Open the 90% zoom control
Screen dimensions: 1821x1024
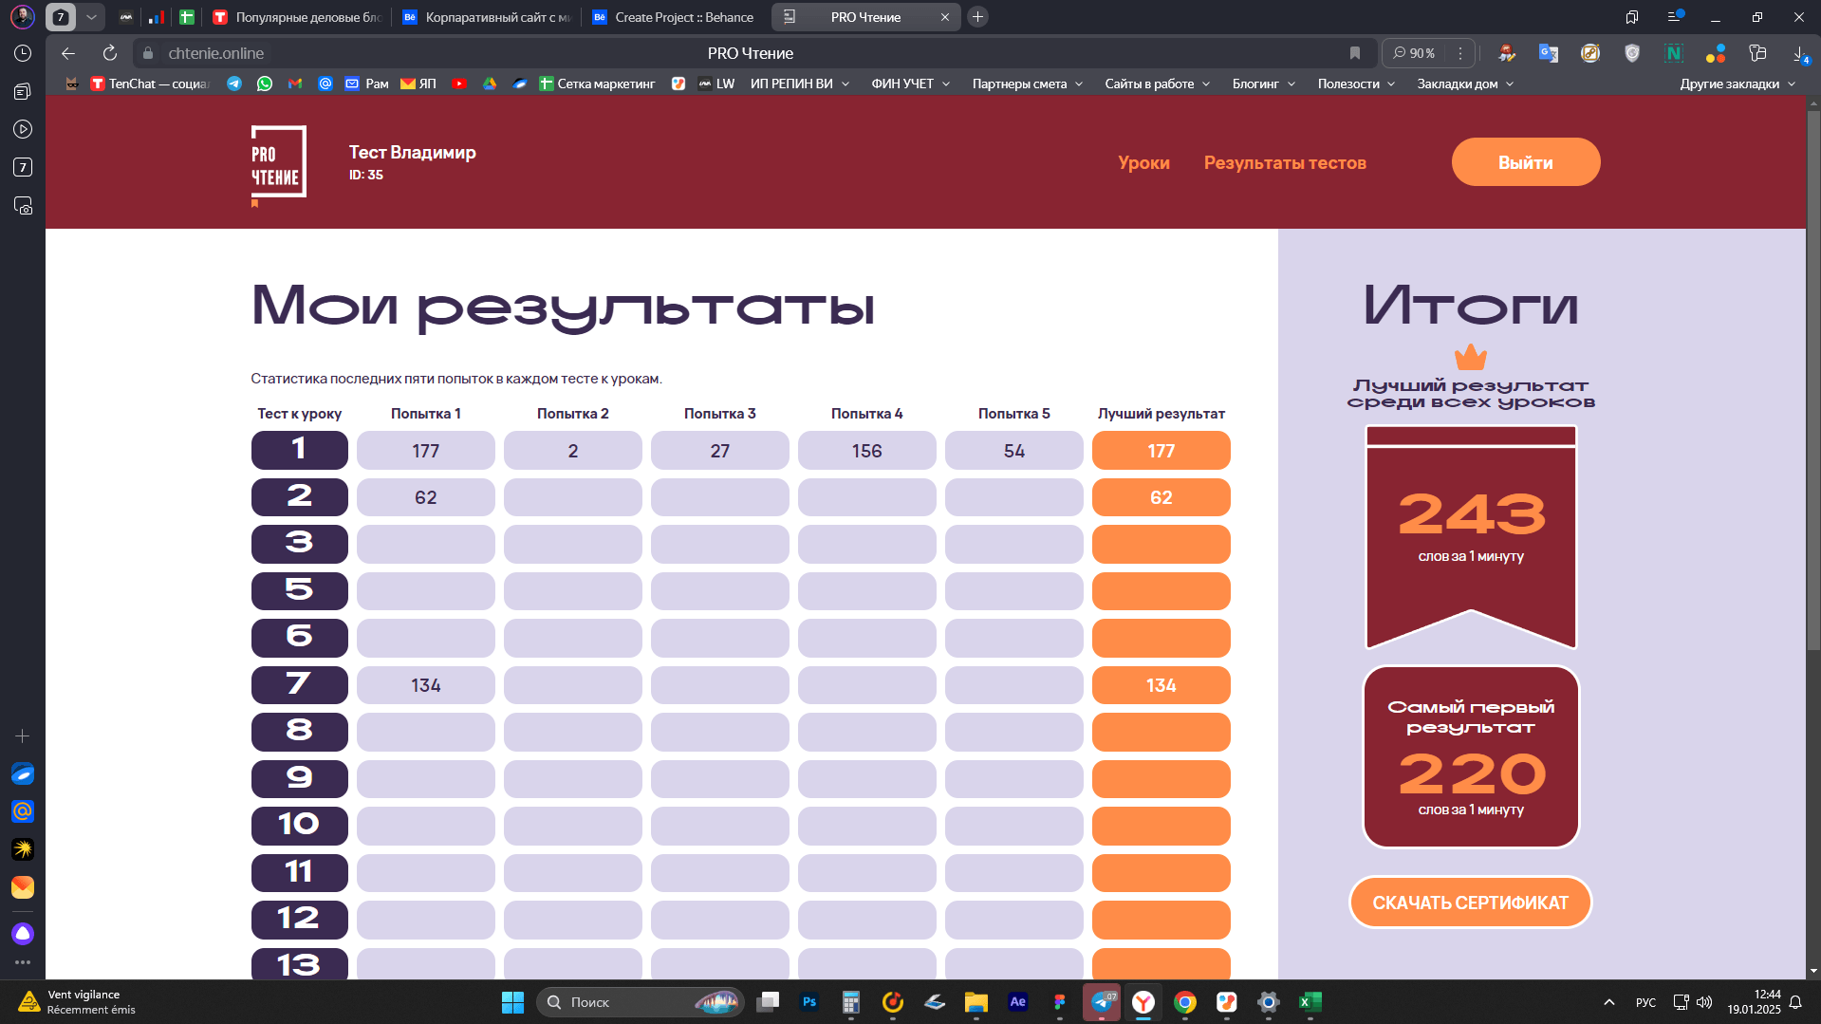click(x=1414, y=53)
